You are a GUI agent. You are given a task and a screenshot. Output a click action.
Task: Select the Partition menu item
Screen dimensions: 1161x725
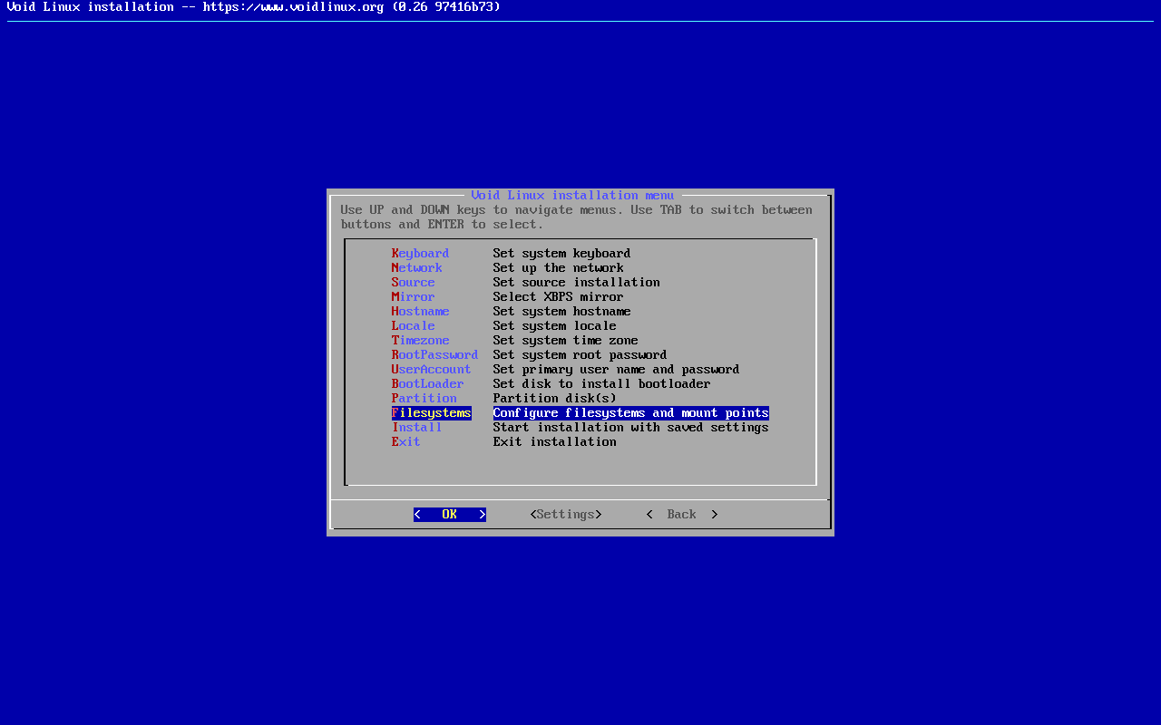tap(424, 399)
